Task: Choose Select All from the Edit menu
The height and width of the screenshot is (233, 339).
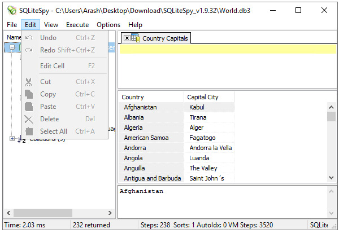Action: pyautogui.click(x=64, y=131)
